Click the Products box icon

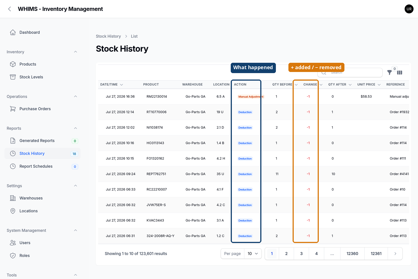13,64
